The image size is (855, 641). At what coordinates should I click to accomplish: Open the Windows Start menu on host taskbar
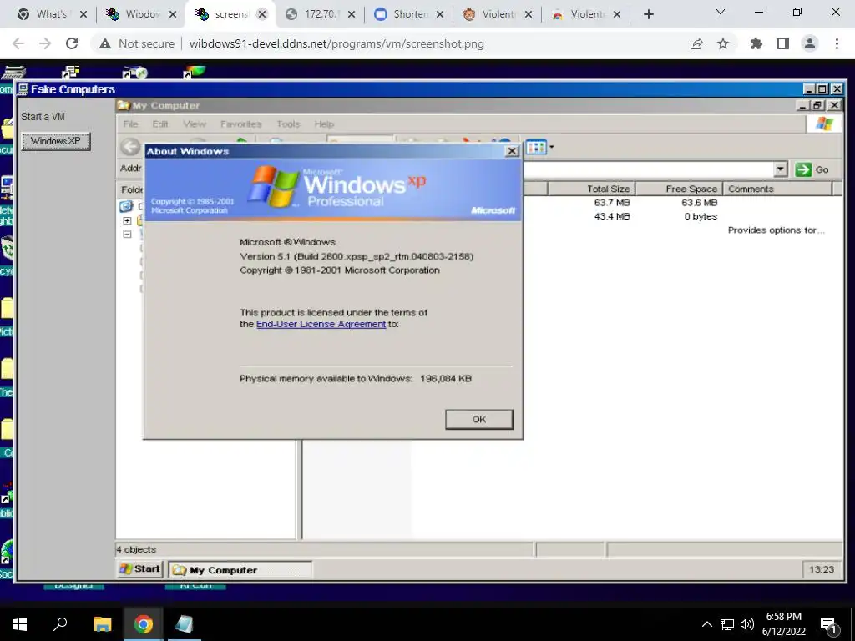click(x=20, y=624)
